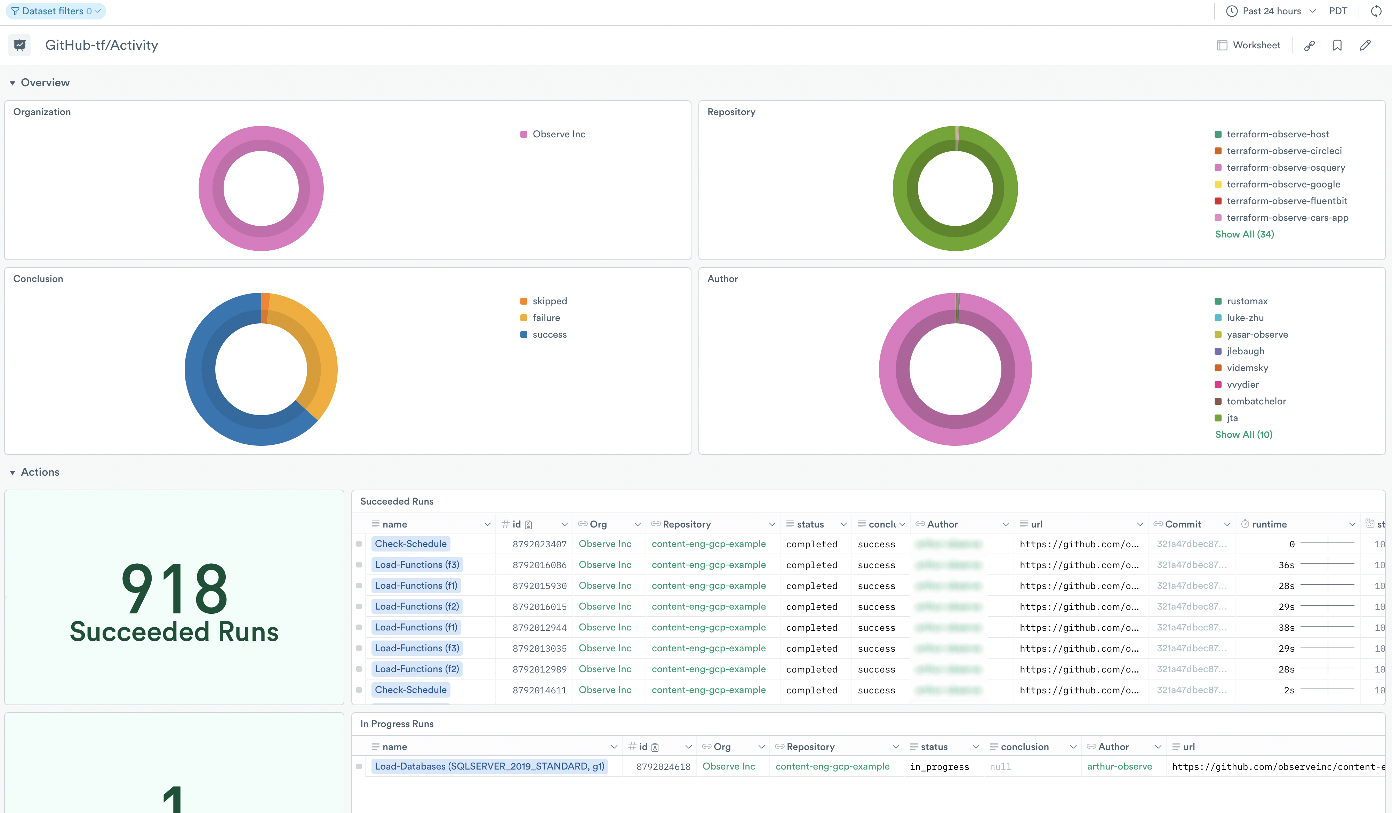Open the Dataset filters dropdown

pos(55,11)
